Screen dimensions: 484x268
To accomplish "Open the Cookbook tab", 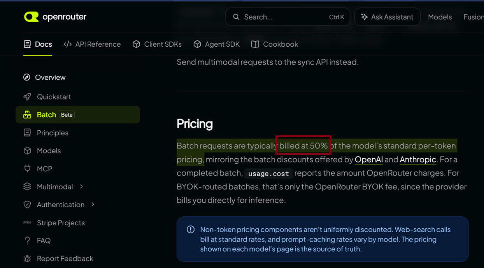I will click(275, 44).
